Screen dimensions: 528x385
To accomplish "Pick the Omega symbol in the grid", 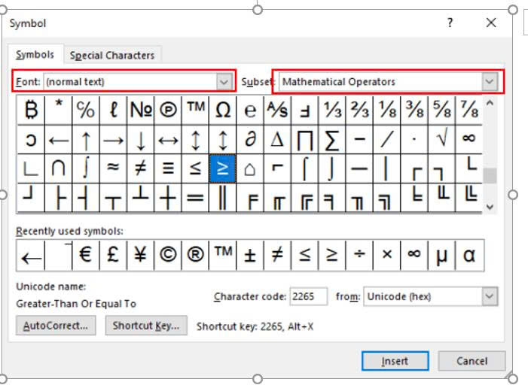I will [222, 111].
